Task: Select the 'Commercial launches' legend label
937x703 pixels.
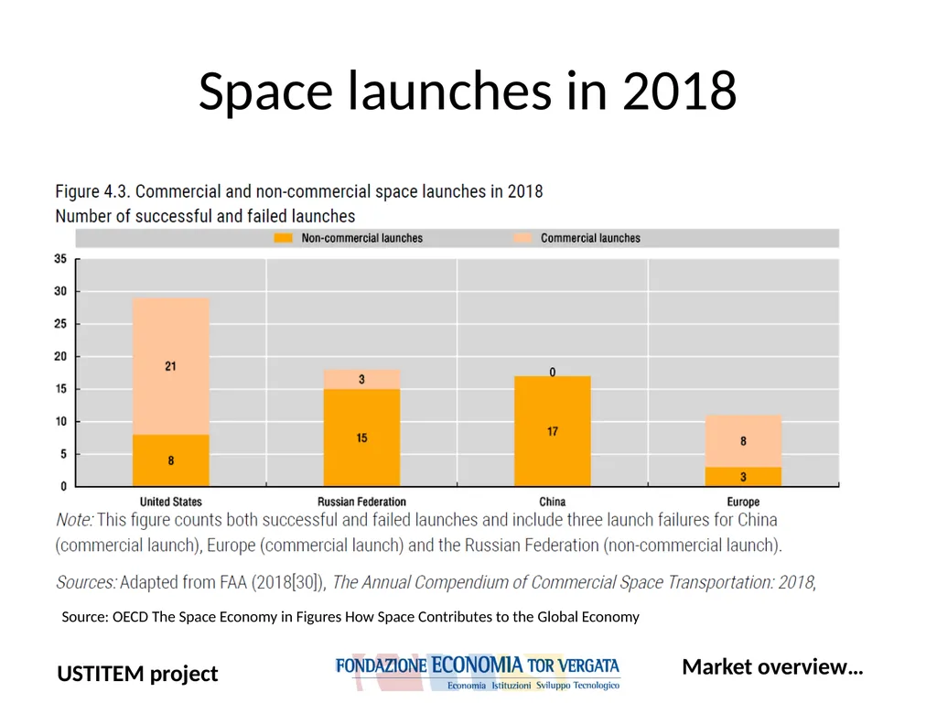Action: point(590,238)
